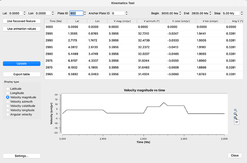Click the V colat (cm/yr) column header
Screen dimensions: 247x163
tap(181, 21)
